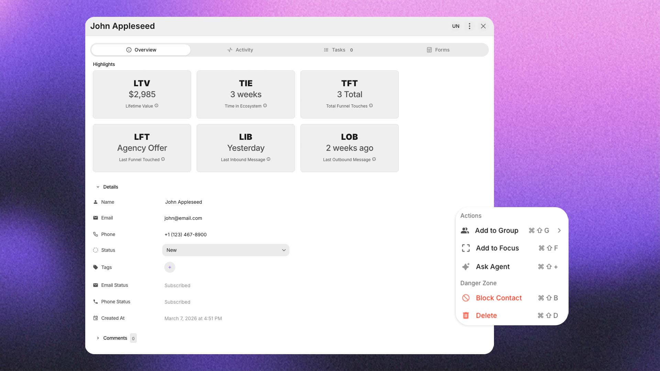Select Add to Focus from Actions menu

point(497,248)
